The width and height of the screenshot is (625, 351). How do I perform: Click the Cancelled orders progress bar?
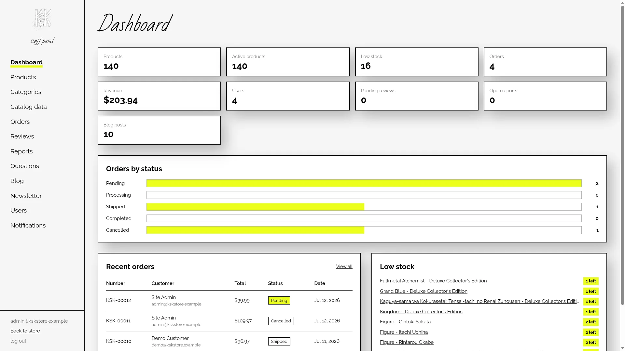[x=364, y=230]
